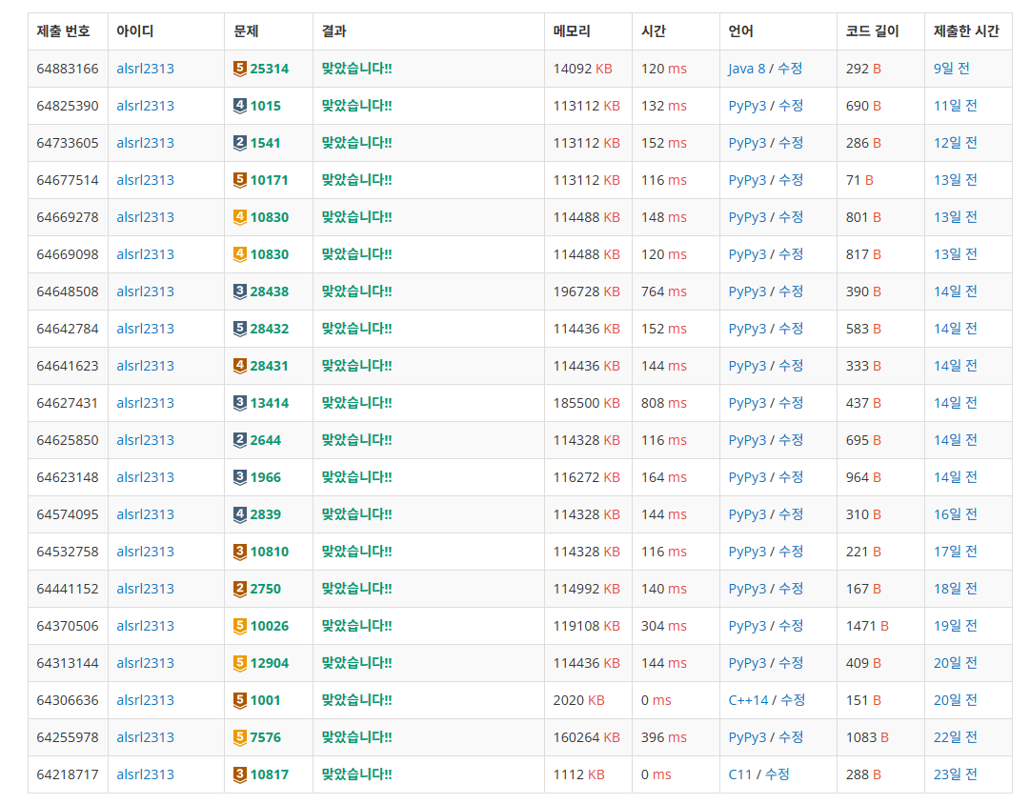This screenshot has width=1030, height=804.
Task: Click the '16일 전' submission time link
Action: 955,514
